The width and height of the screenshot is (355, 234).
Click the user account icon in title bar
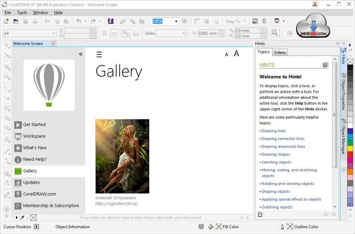pos(315,4)
